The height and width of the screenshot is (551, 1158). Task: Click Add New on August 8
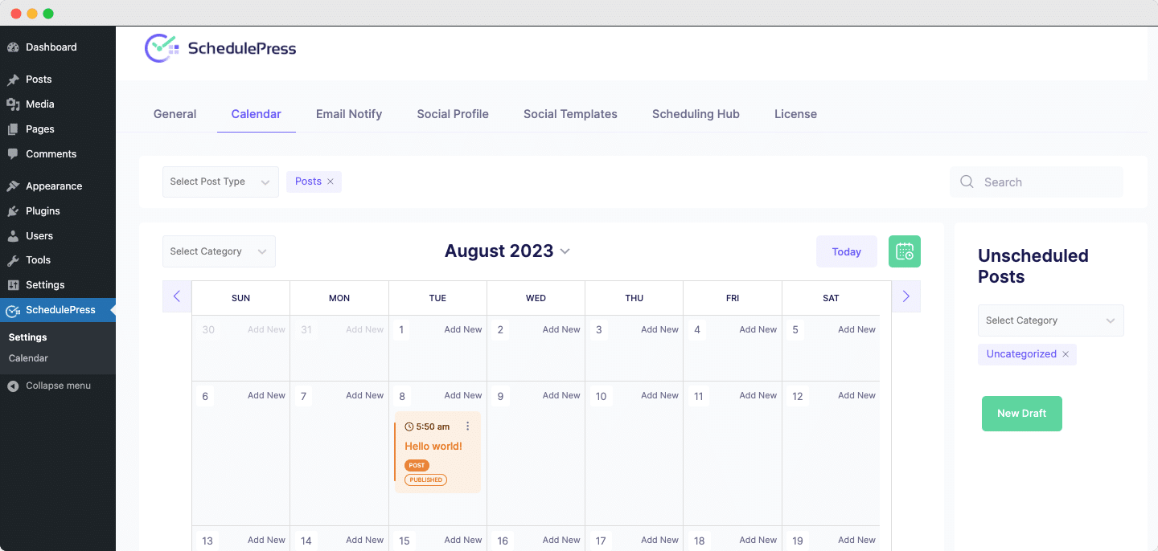tap(463, 395)
